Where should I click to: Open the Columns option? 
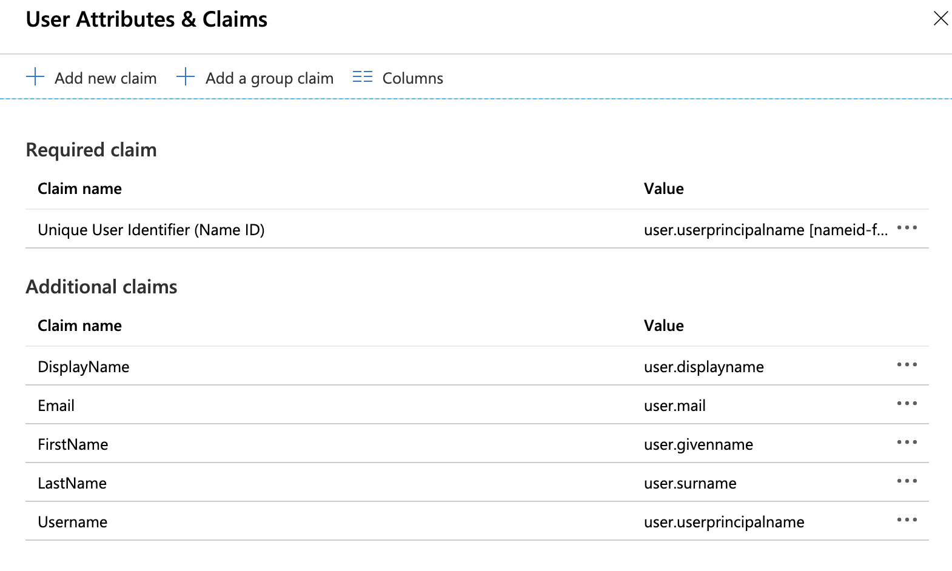412,78
